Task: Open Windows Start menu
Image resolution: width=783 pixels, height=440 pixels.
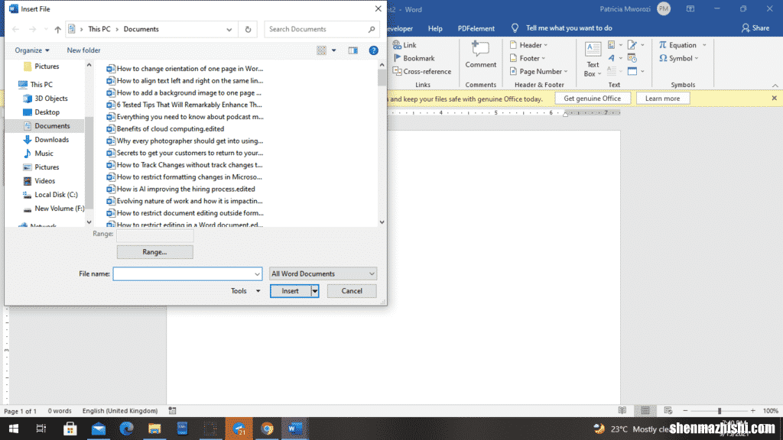Action: coord(14,429)
